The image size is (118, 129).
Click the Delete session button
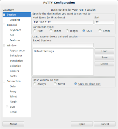click(104, 64)
